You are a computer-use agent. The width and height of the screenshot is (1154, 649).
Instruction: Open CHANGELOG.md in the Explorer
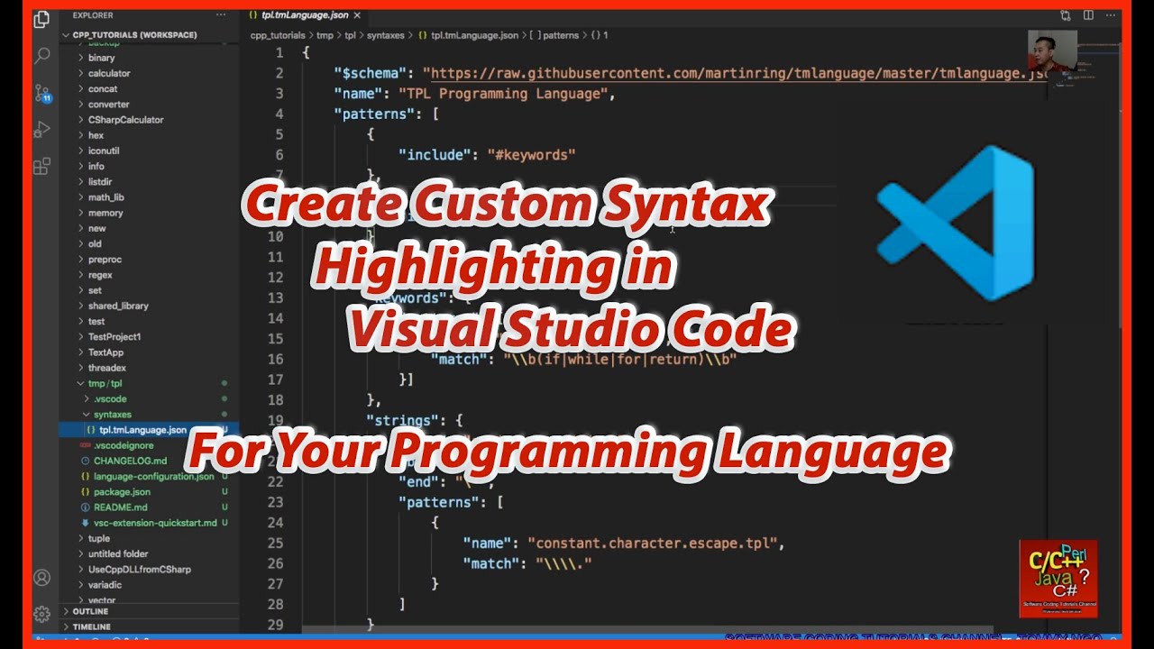pyautogui.click(x=130, y=461)
